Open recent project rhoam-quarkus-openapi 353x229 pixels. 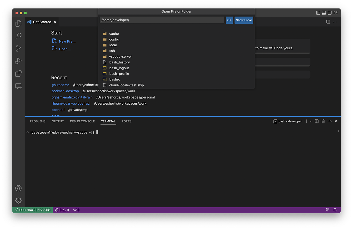point(71,104)
